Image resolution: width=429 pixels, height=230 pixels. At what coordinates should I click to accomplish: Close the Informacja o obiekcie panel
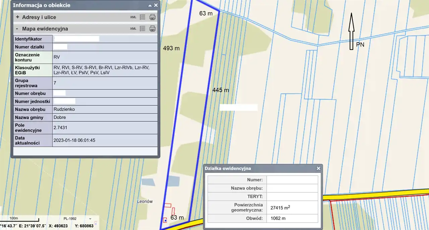156,5
